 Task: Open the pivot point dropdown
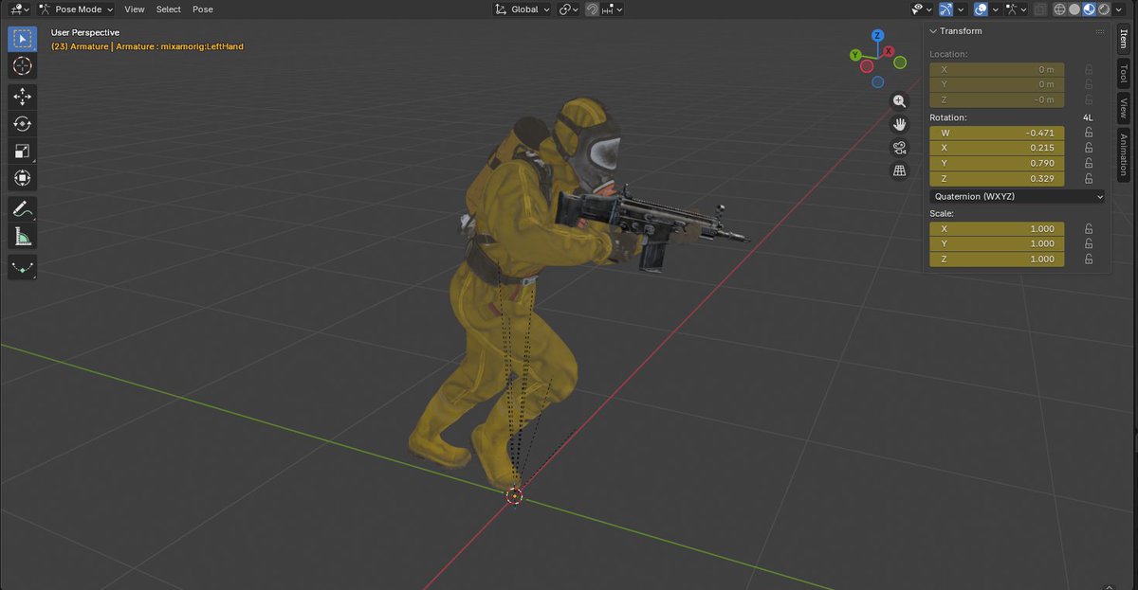coord(569,9)
